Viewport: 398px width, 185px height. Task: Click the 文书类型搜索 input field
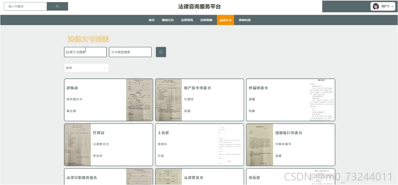pos(130,52)
